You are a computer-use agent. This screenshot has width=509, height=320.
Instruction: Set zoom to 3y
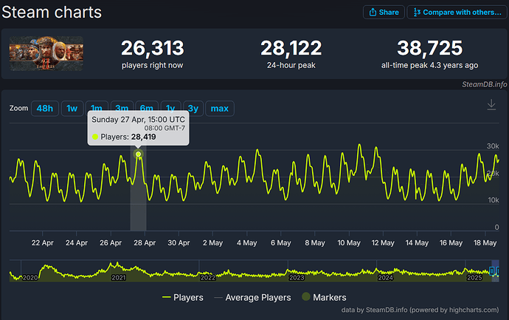point(193,109)
